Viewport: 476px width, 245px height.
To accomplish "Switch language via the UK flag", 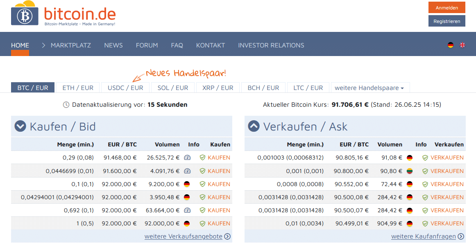I will click(x=462, y=45).
